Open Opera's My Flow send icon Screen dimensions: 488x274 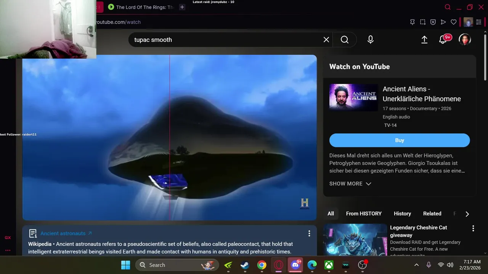tap(443, 22)
